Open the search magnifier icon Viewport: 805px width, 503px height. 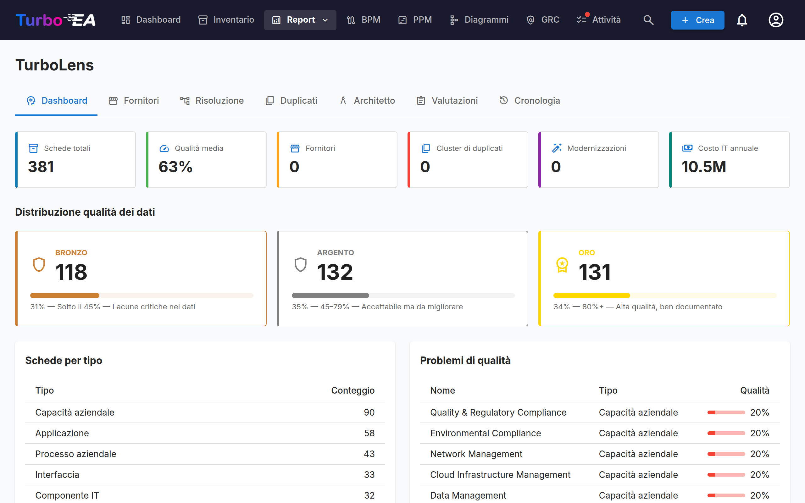point(648,20)
